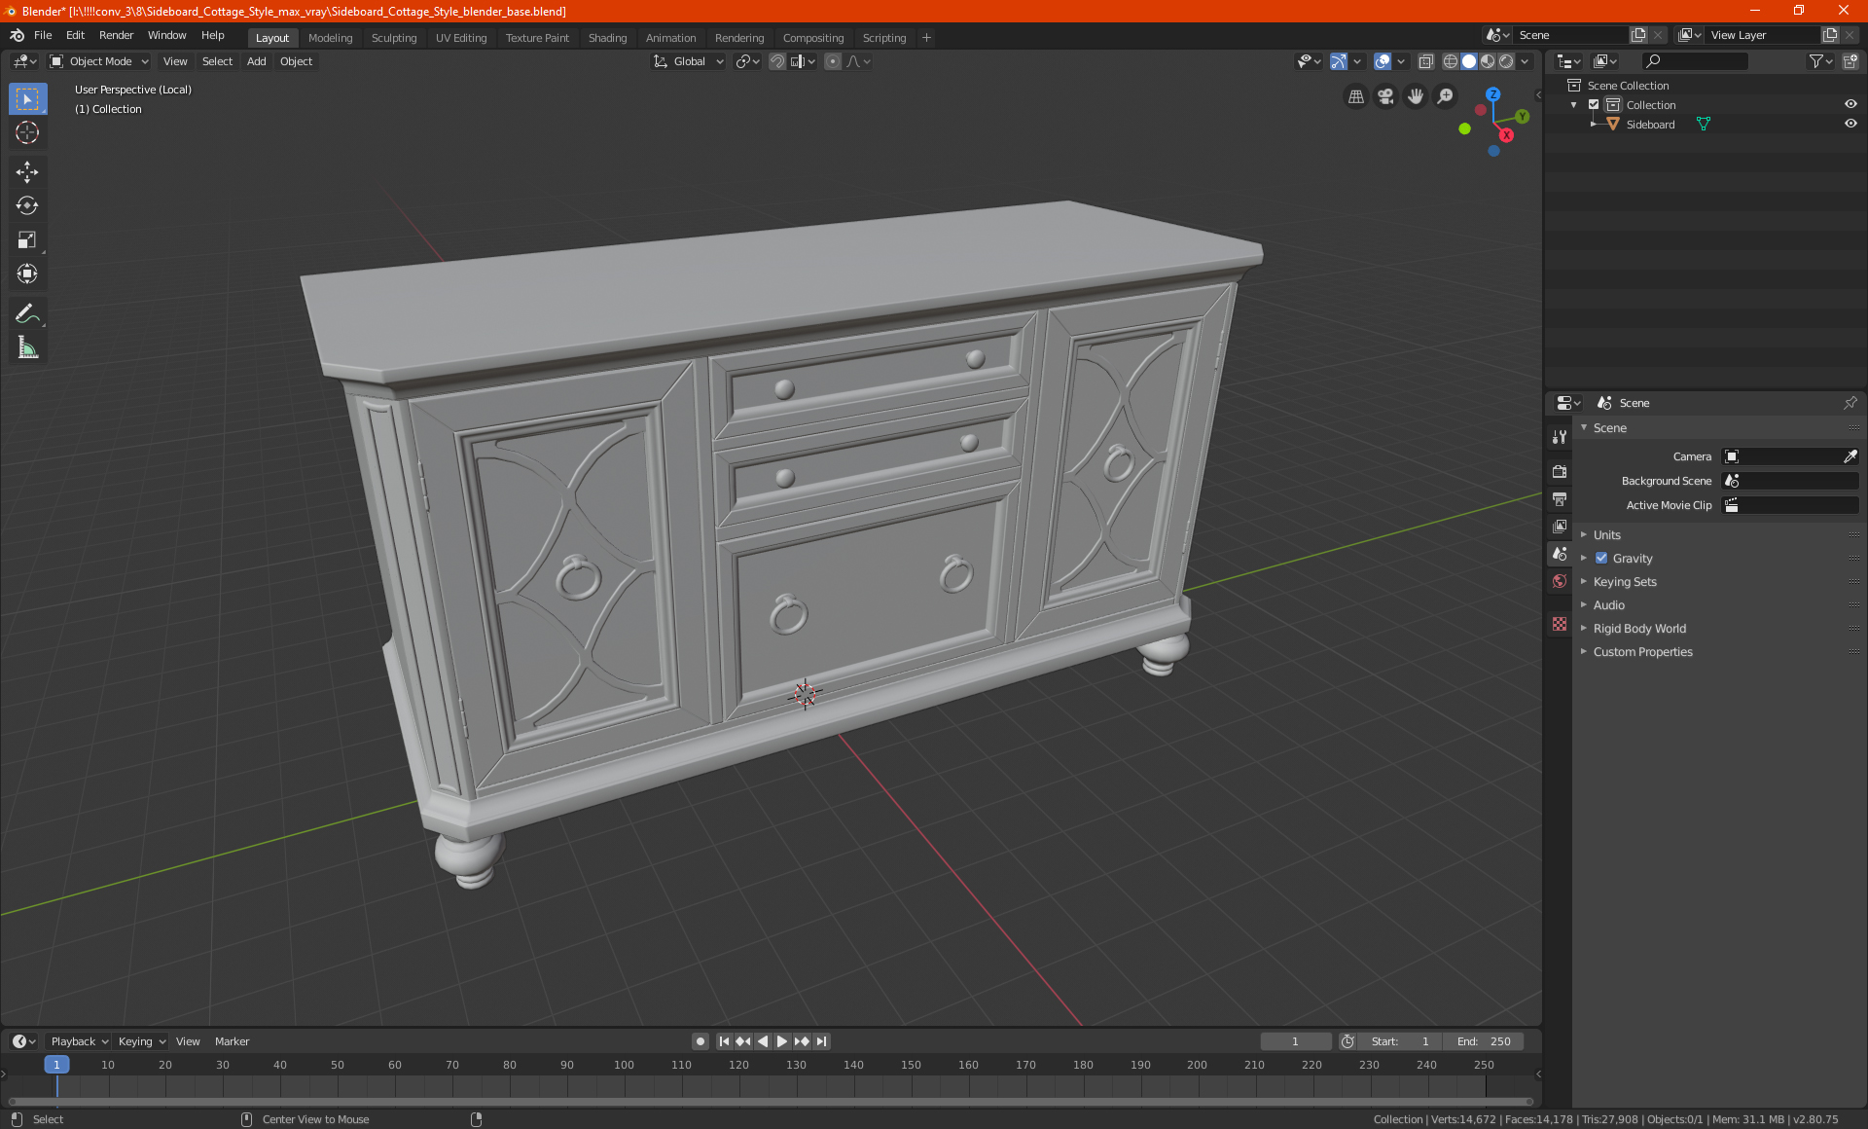Hide the Sideboard object with eye icon

pos(1850,124)
